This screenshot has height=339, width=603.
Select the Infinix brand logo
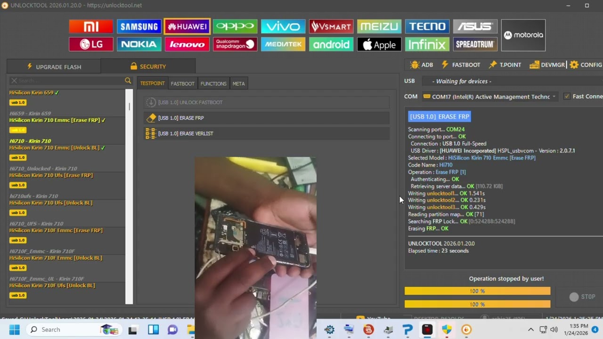(x=427, y=44)
